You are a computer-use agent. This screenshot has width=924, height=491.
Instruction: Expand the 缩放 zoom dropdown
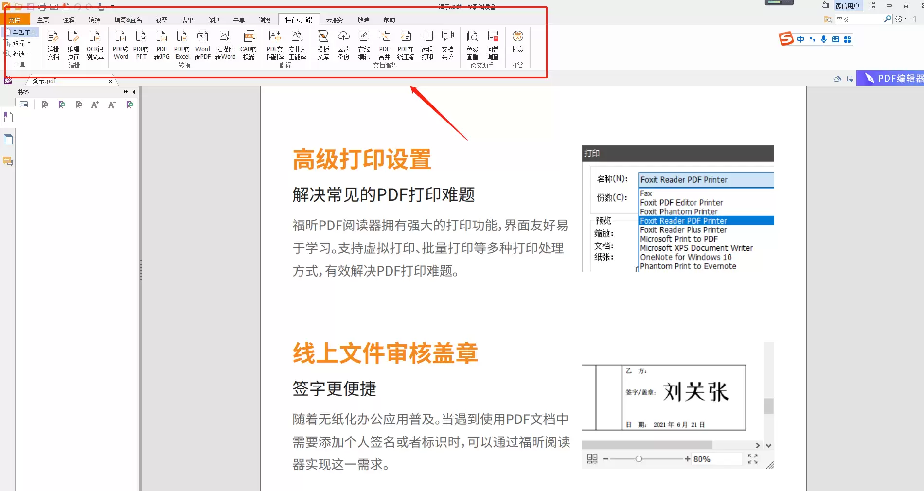pos(29,53)
